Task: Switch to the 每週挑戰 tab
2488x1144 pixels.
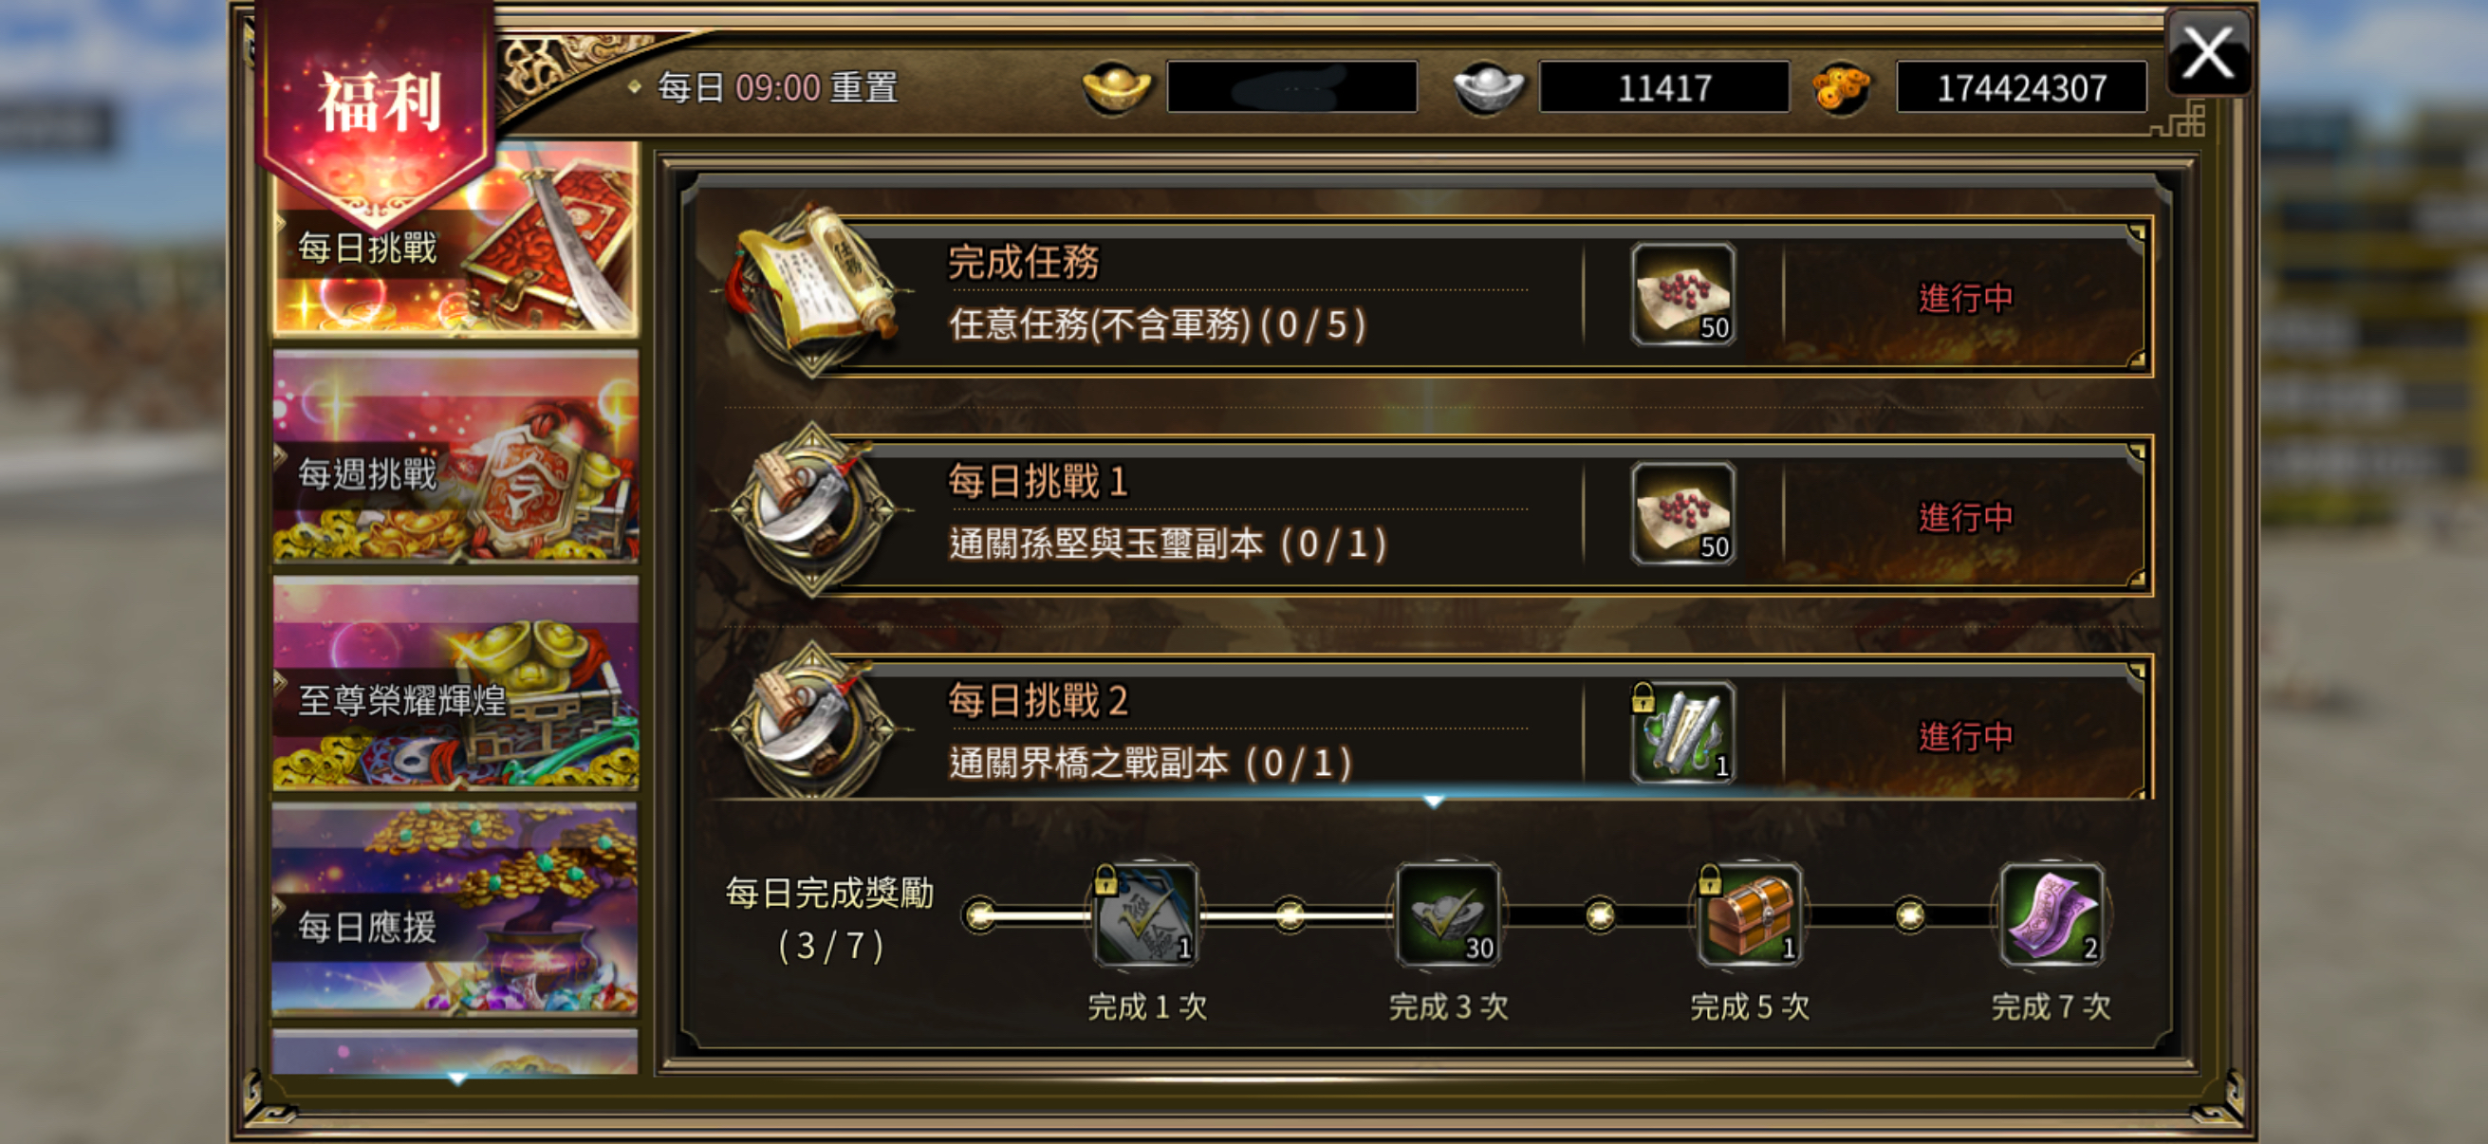Action: click(455, 457)
